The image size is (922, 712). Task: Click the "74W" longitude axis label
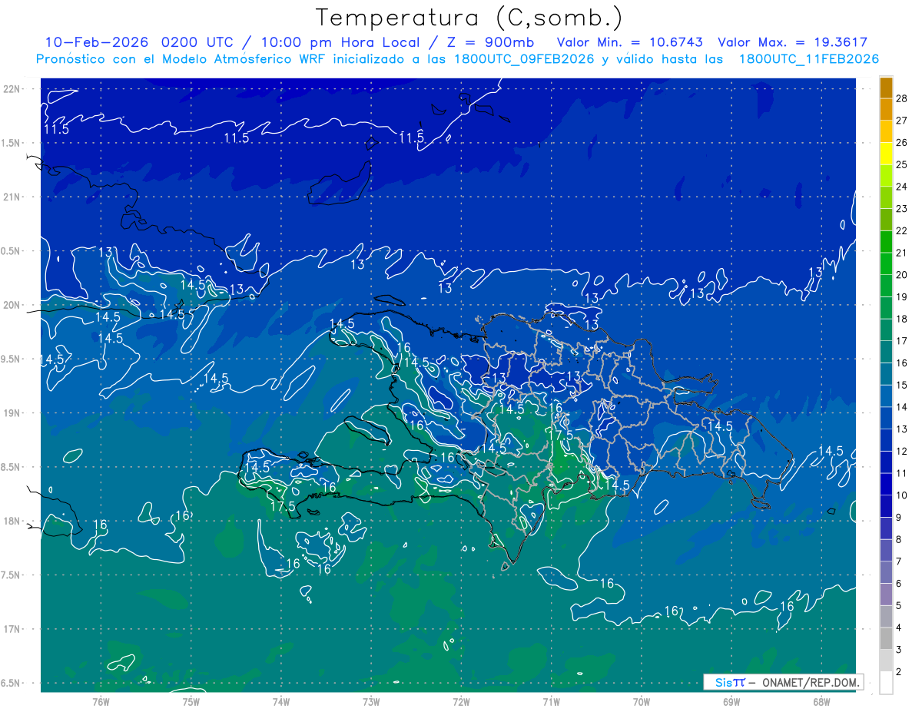(280, 702)
